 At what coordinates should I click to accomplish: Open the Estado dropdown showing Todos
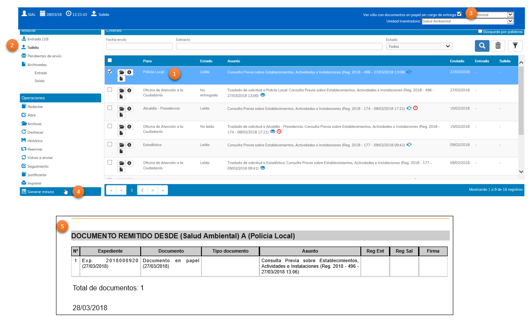point(419,46)
